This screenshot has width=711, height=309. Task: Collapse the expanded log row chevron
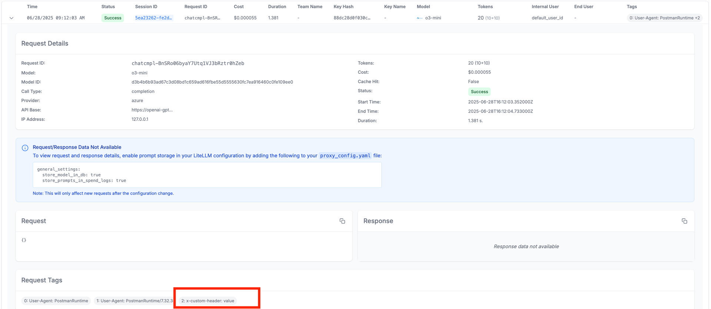pos(11,18)
